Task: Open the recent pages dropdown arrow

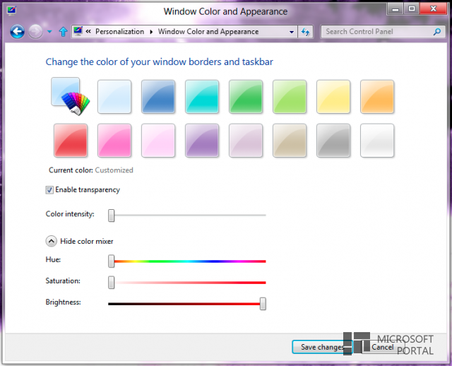Action: pos(49,32)
